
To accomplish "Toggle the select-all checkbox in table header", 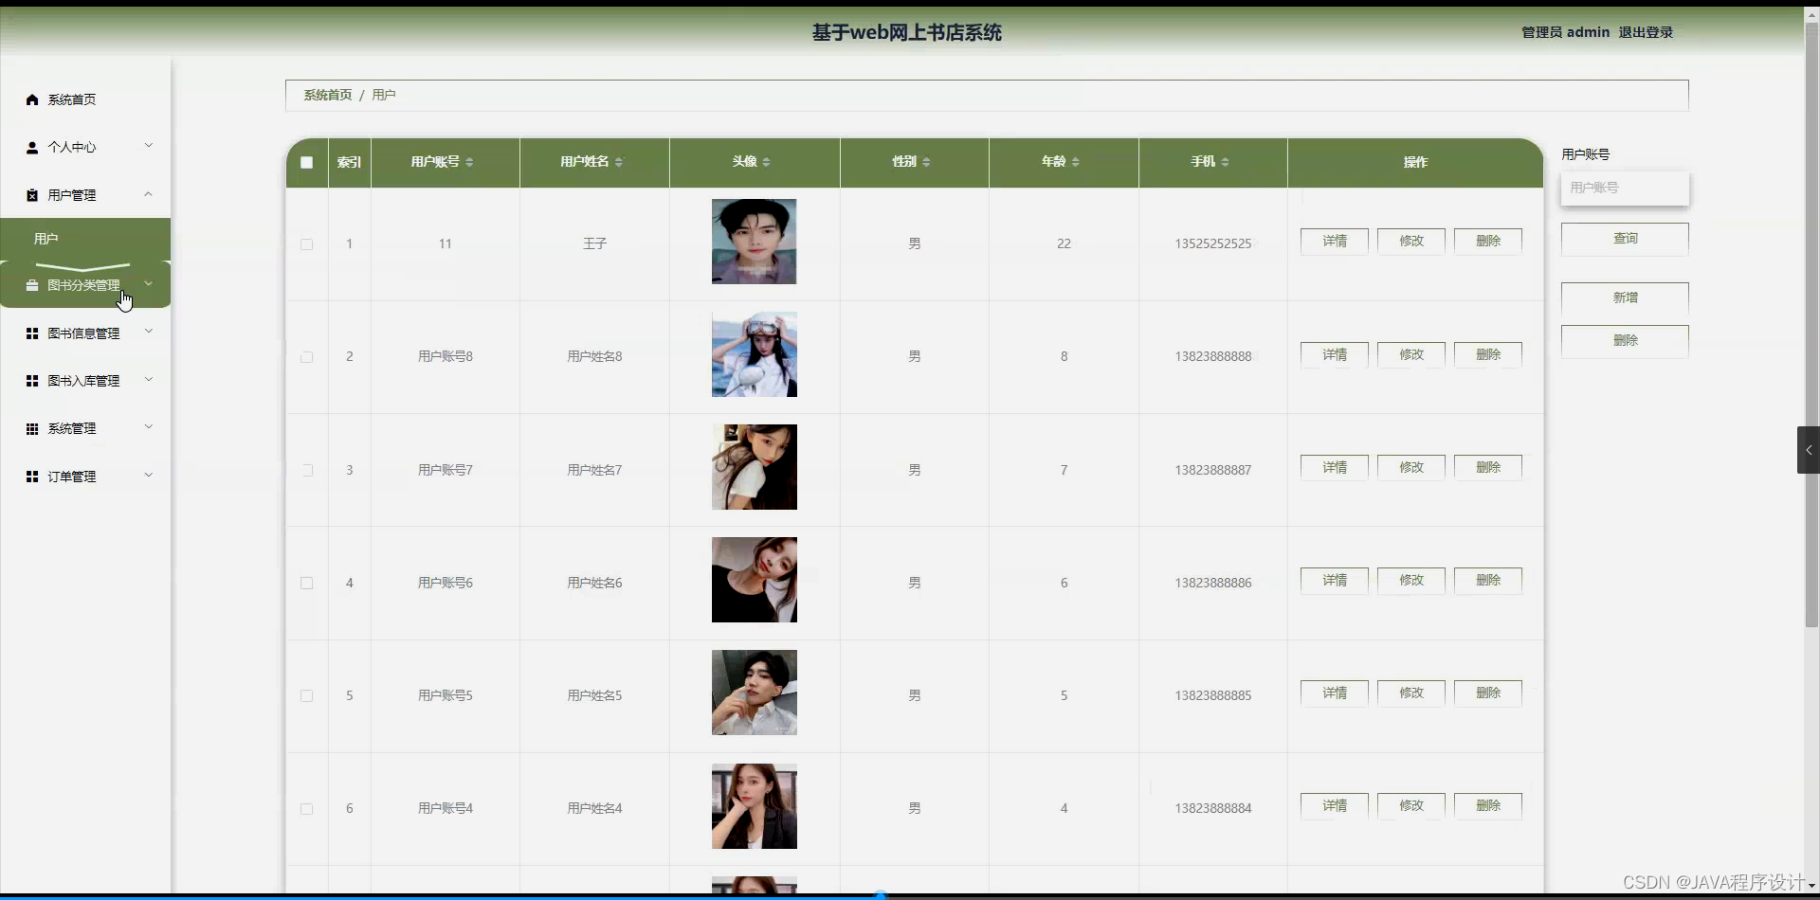I will 306,162.
